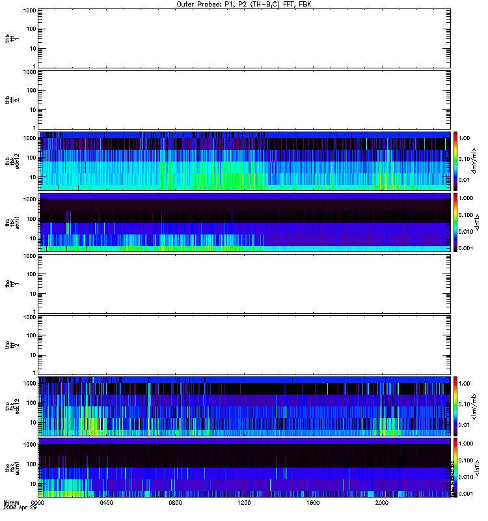The width and height of the screenshot is (488, 521).
Task: Click the y-axis title of the second thb panel
Action: [x=12, y=100]
